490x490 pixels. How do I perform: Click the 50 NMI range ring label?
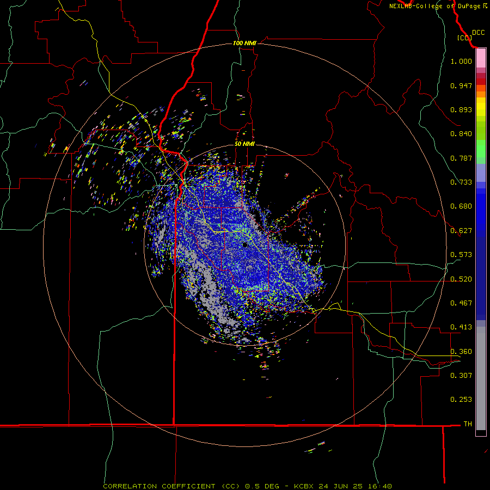[244, 144]
